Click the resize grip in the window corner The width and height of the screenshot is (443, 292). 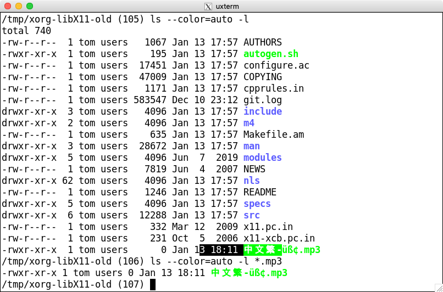tap(439, 288)
